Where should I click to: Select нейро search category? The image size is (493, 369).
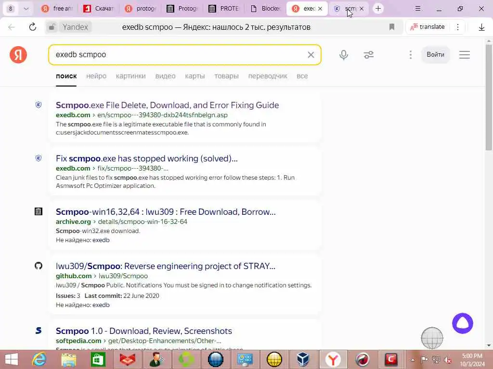[96, 76]
